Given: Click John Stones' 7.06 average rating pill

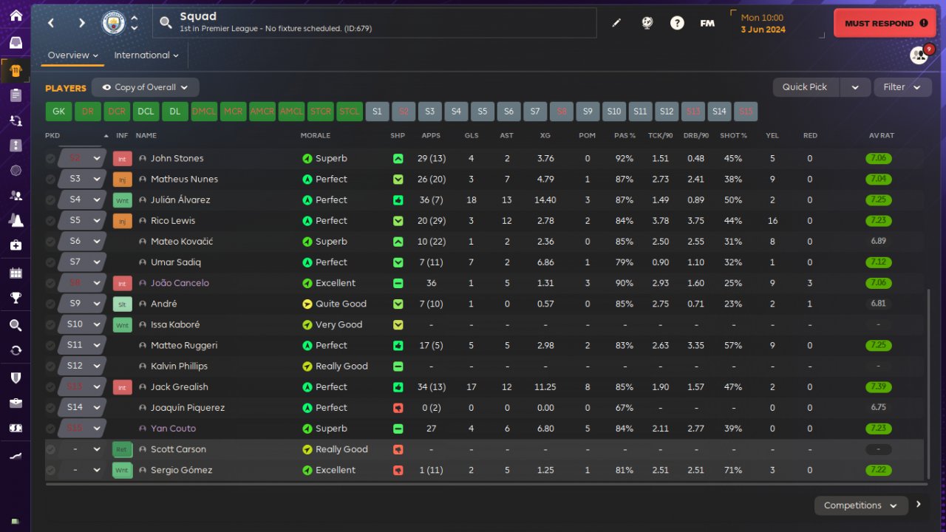Looking at the screenshot, I should [879, 159].
